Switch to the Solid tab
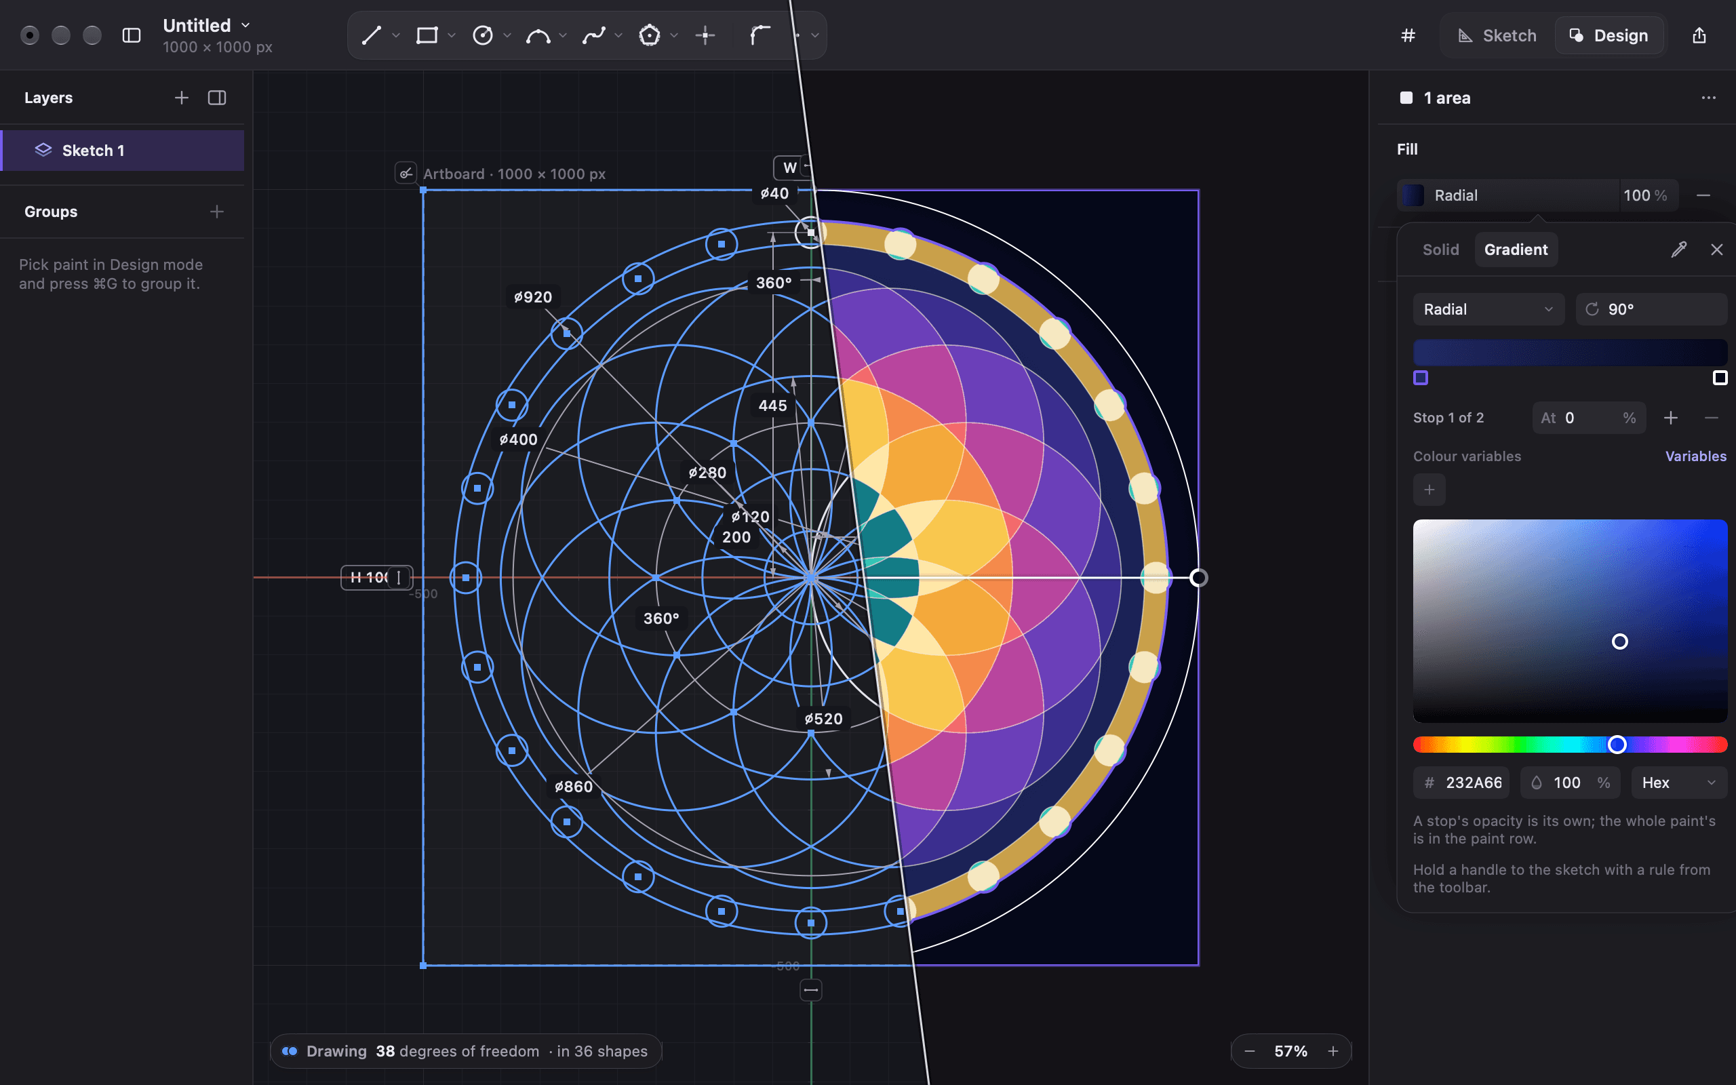This screenshot has height=1085, width=1736. [x=1440, y=250]
